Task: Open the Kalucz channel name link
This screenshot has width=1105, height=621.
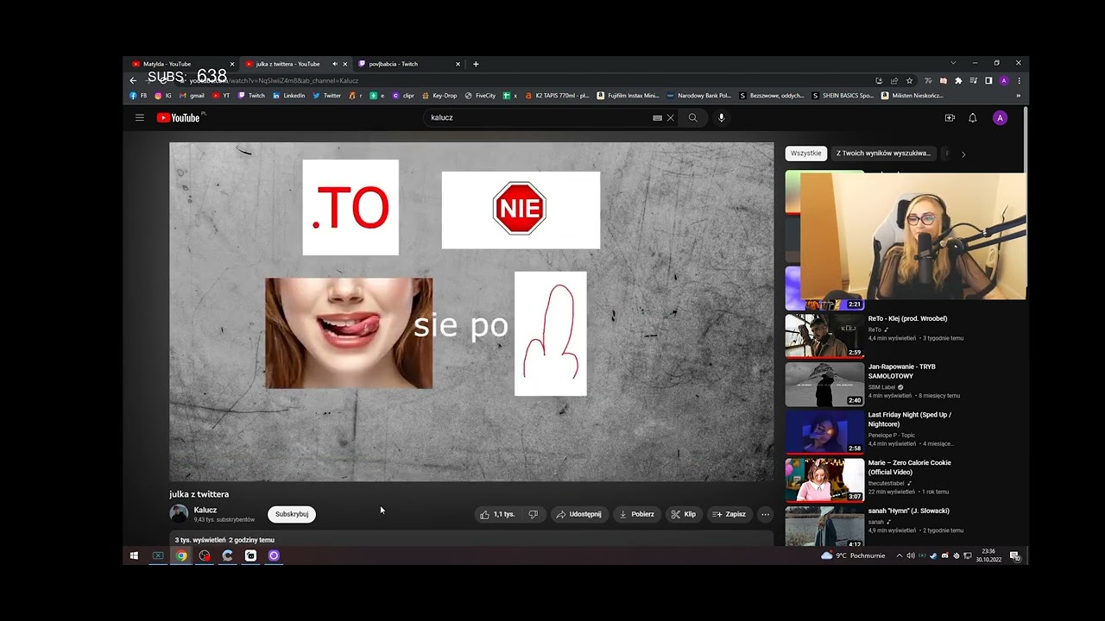Action: click(205, 510)
